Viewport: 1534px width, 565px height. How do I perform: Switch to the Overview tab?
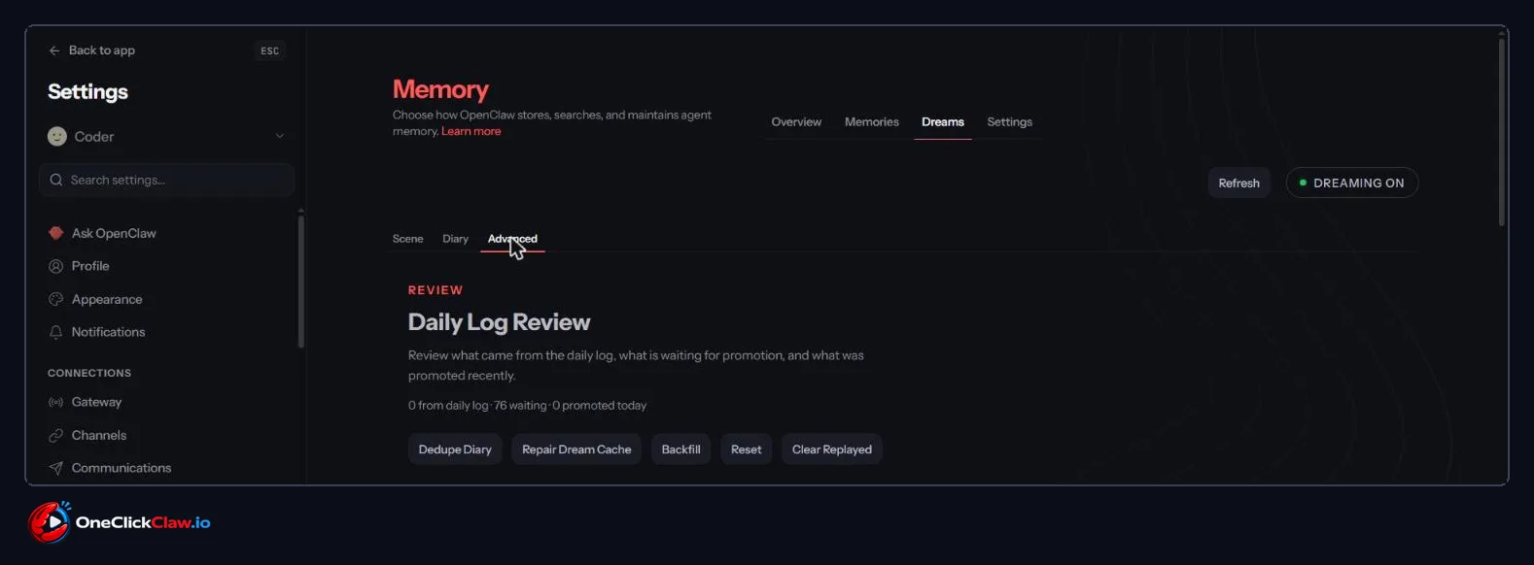pyautogui.click(x=796, y=121)
